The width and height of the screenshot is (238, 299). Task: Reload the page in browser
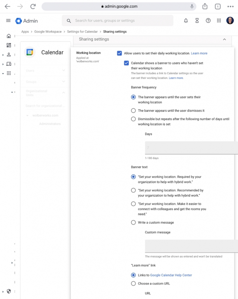pyautogui.click(x=33, y=6)
